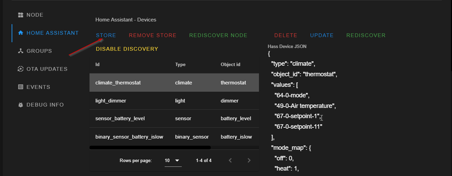Screen dimensions: 452x176
Task: Click the "mode_map" JSON line
Action: tap(291, 148)
